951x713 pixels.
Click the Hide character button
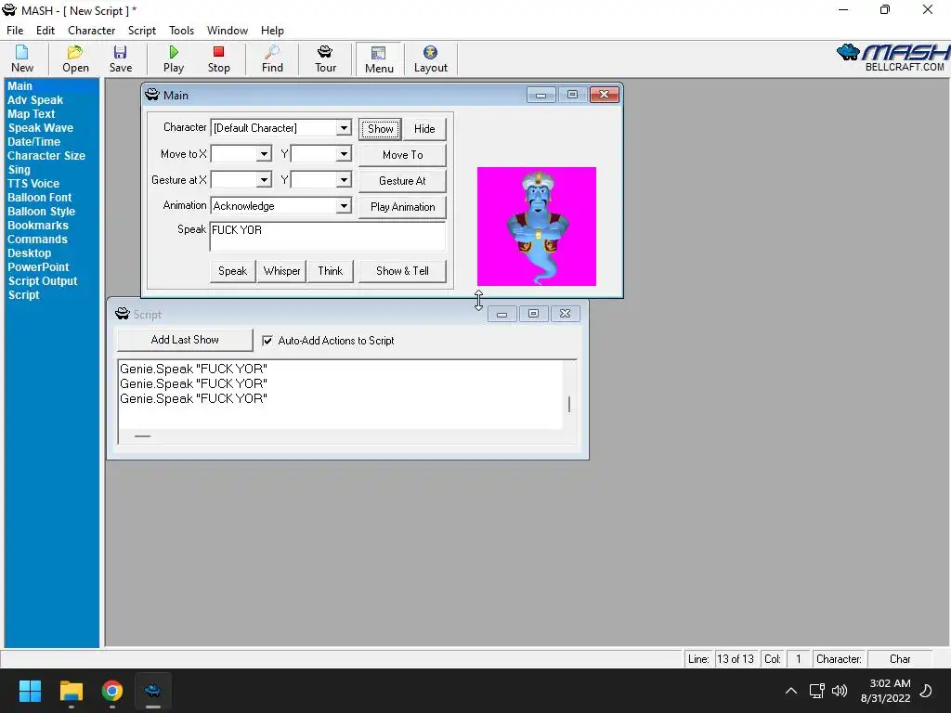[424, 128]
